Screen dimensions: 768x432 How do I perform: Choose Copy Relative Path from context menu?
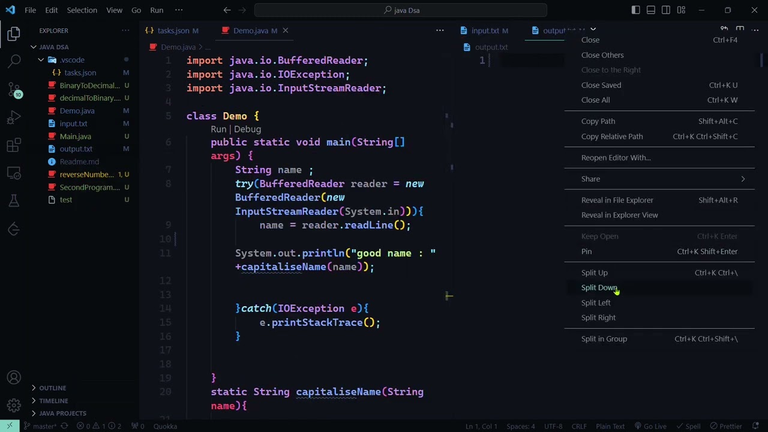click(x=659, y=136)
